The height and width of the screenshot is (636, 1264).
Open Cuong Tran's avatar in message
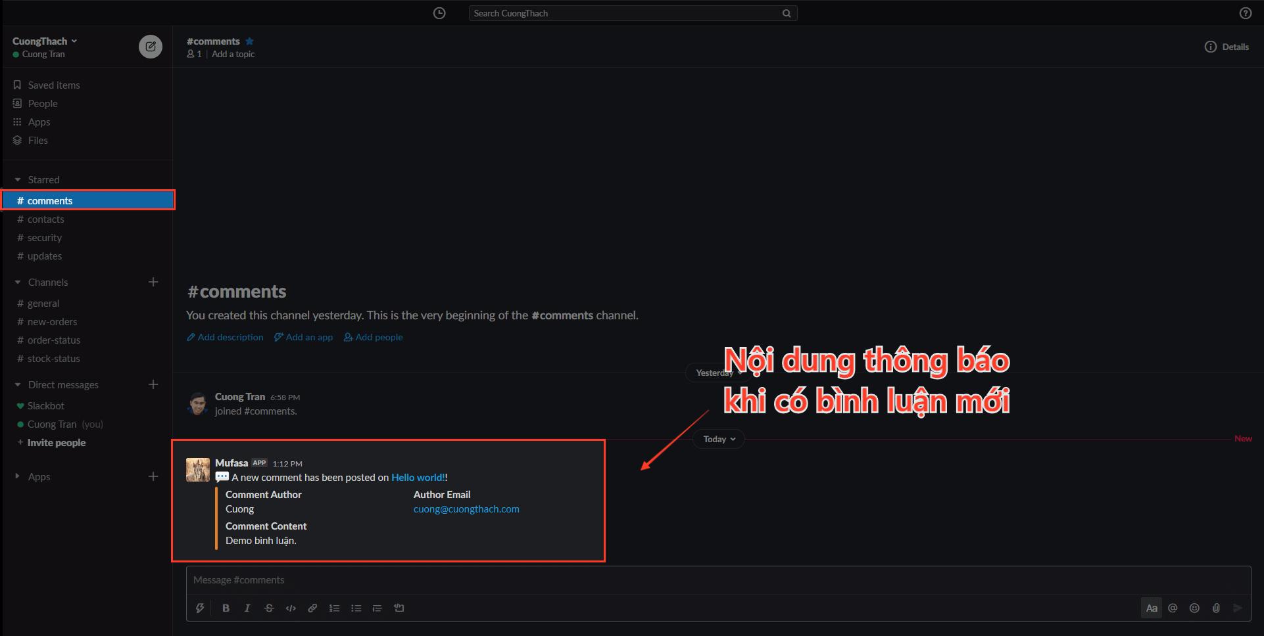198,403
